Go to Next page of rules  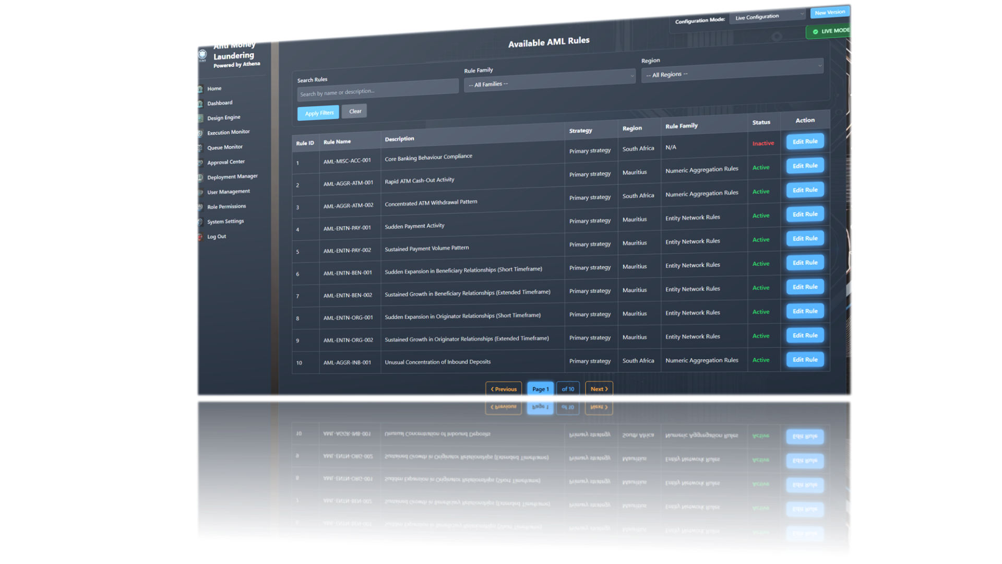pyautogui.click(x=599, y=389)
